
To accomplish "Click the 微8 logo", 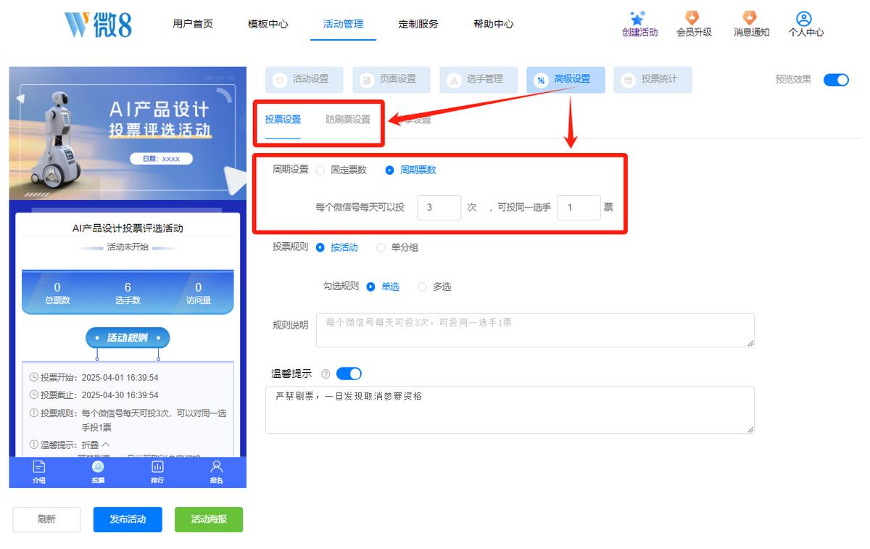I will (98, 24).
